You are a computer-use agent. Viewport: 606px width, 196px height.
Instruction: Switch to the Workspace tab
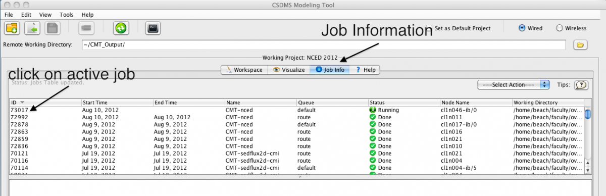click(x=244, y=70)
